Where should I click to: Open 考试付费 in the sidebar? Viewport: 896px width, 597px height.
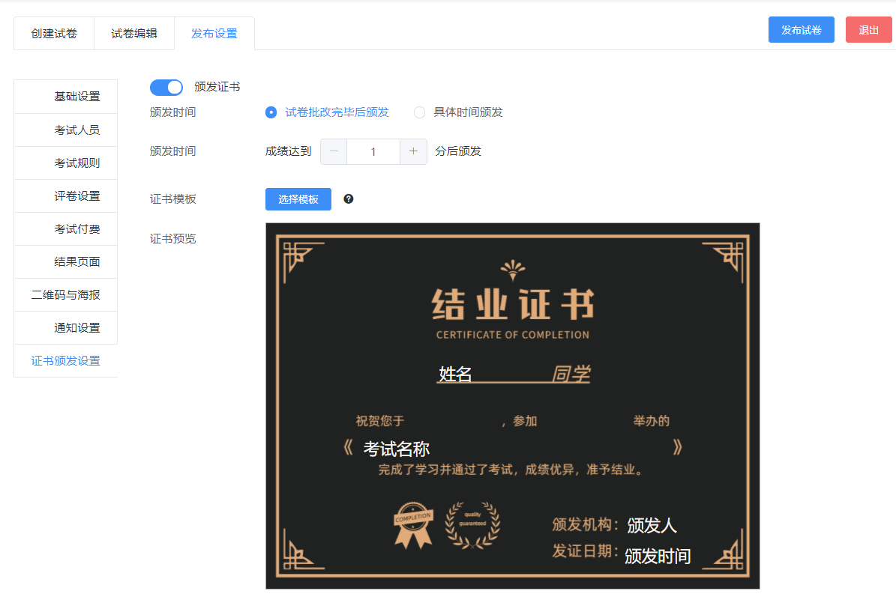[66, 229]
